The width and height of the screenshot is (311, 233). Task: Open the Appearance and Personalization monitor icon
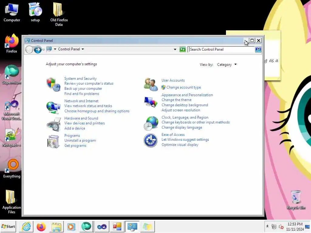[x=151, y=102]
